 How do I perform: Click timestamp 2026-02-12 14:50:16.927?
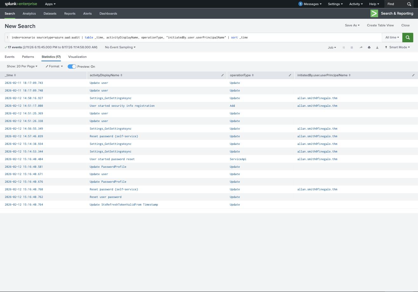pos(24,98)
